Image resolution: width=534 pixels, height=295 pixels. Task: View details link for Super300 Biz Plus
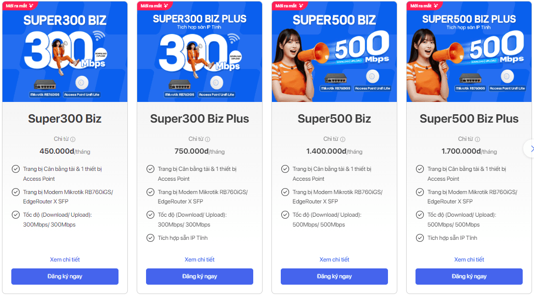pos(200,260)
